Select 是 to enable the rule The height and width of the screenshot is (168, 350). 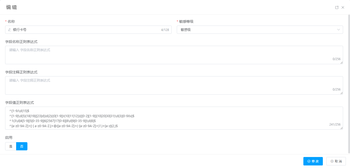(11, 146)
